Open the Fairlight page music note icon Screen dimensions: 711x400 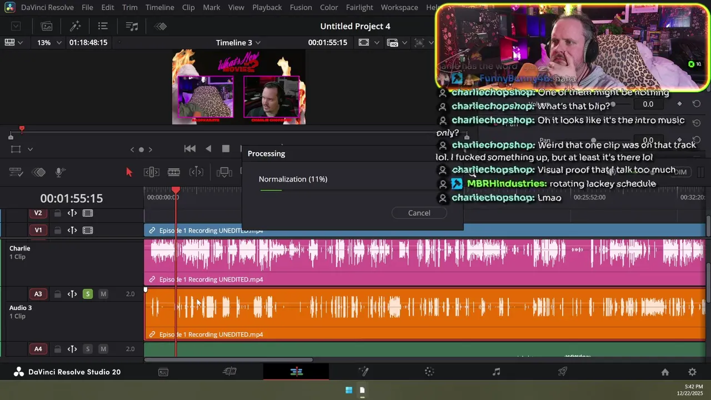[x=496, y=372]
